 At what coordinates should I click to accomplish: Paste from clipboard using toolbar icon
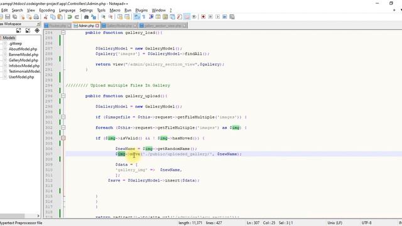60,17
